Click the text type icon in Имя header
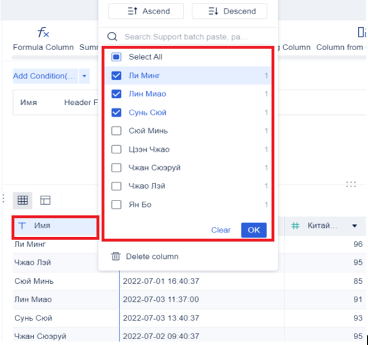Screen dimensions: 368x345 pos(22,226)
